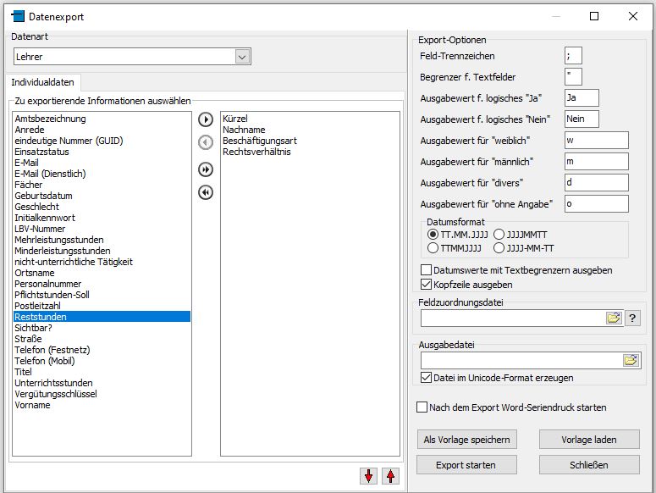
Task: Select the JJJJ-MM-TT date format radio
Action: 499,248
